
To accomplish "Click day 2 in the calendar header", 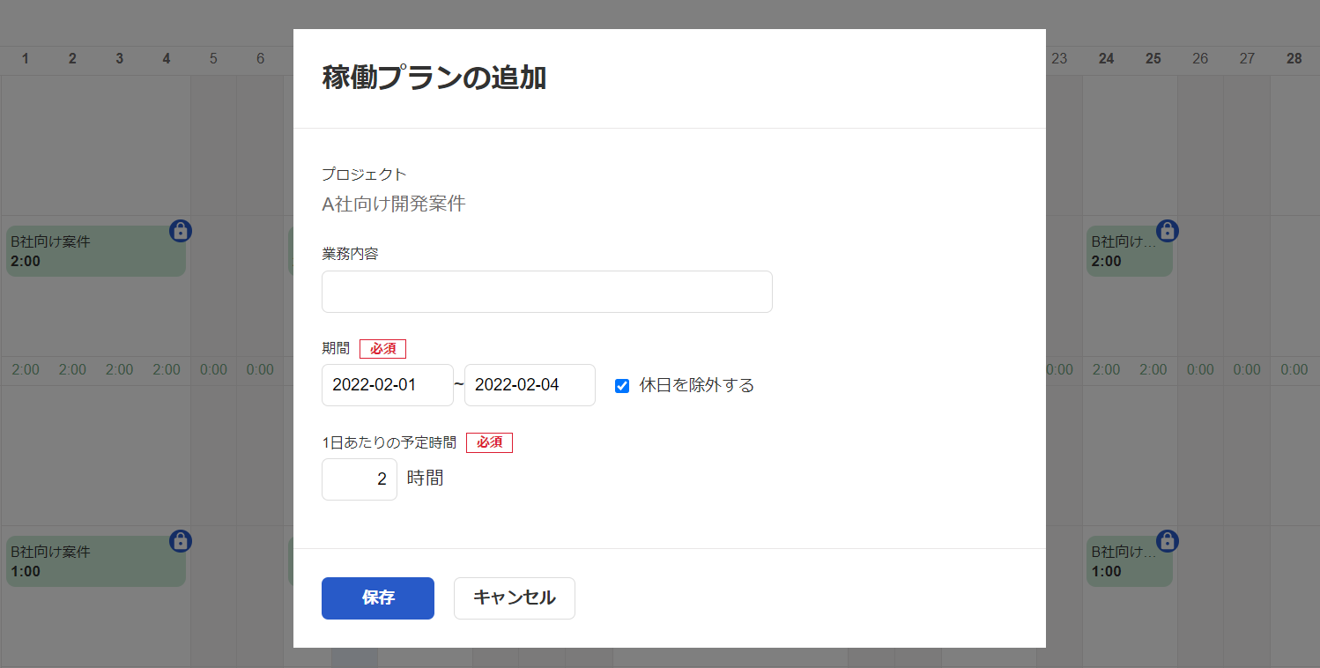I will pyautogui.click(x=72, y=59).
